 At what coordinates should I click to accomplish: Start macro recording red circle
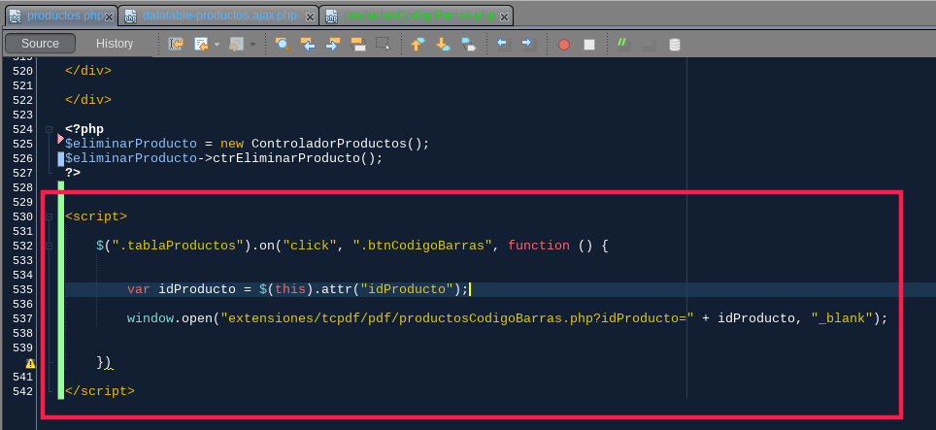pyautogui.click(x=564, y=44)
